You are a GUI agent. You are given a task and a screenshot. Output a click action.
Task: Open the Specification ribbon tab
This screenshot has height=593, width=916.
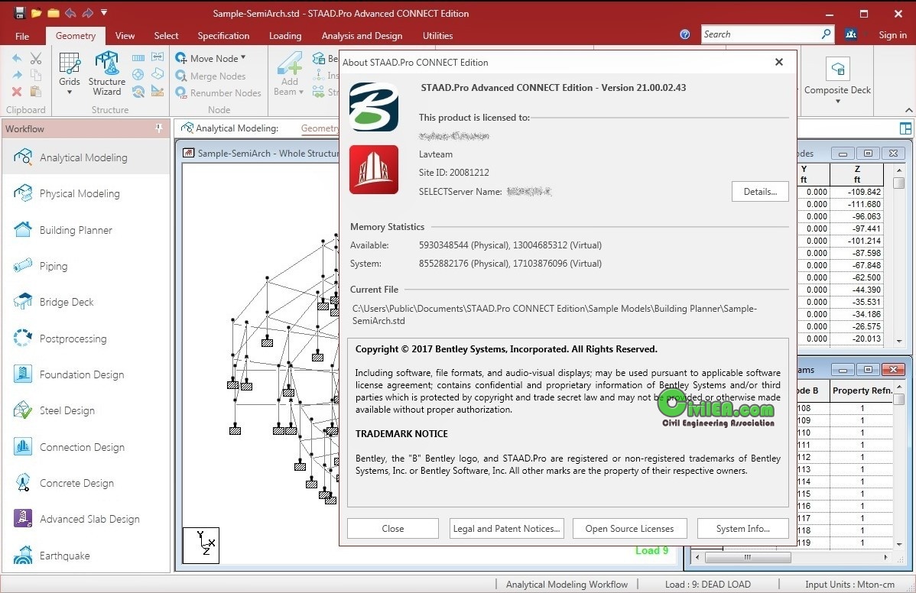pyautogui.click(x=223, y=36)
